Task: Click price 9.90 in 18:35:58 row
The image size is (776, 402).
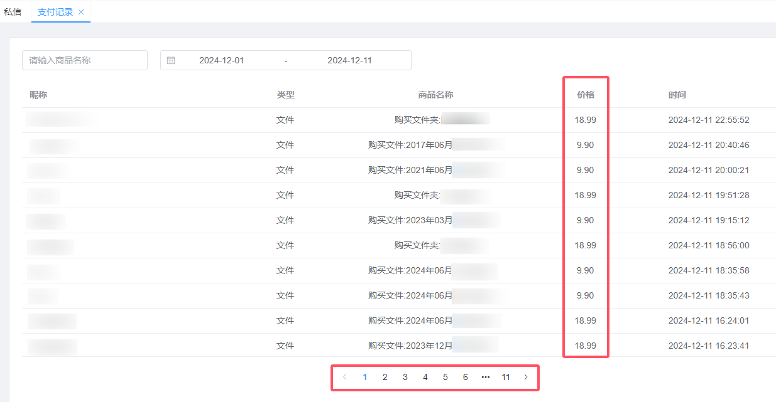Action: coord(586,270)
